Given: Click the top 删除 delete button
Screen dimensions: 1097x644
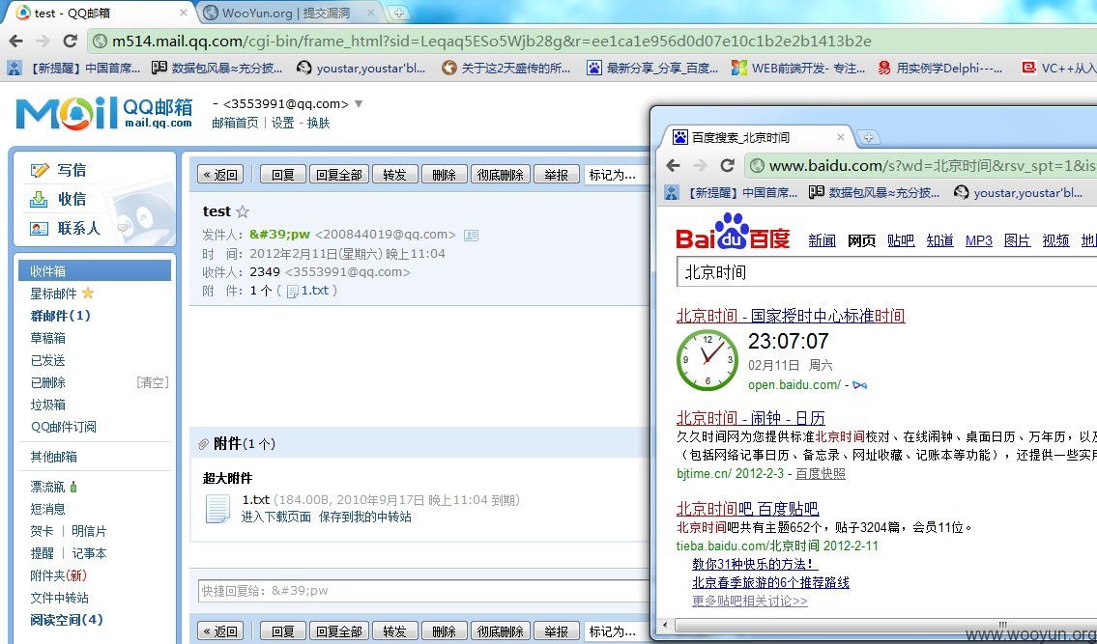Looking at the screenshot, I should [445, 175].
